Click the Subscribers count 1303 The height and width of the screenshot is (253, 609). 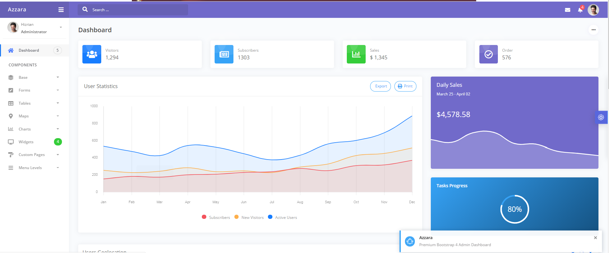[x=244, y=58]
